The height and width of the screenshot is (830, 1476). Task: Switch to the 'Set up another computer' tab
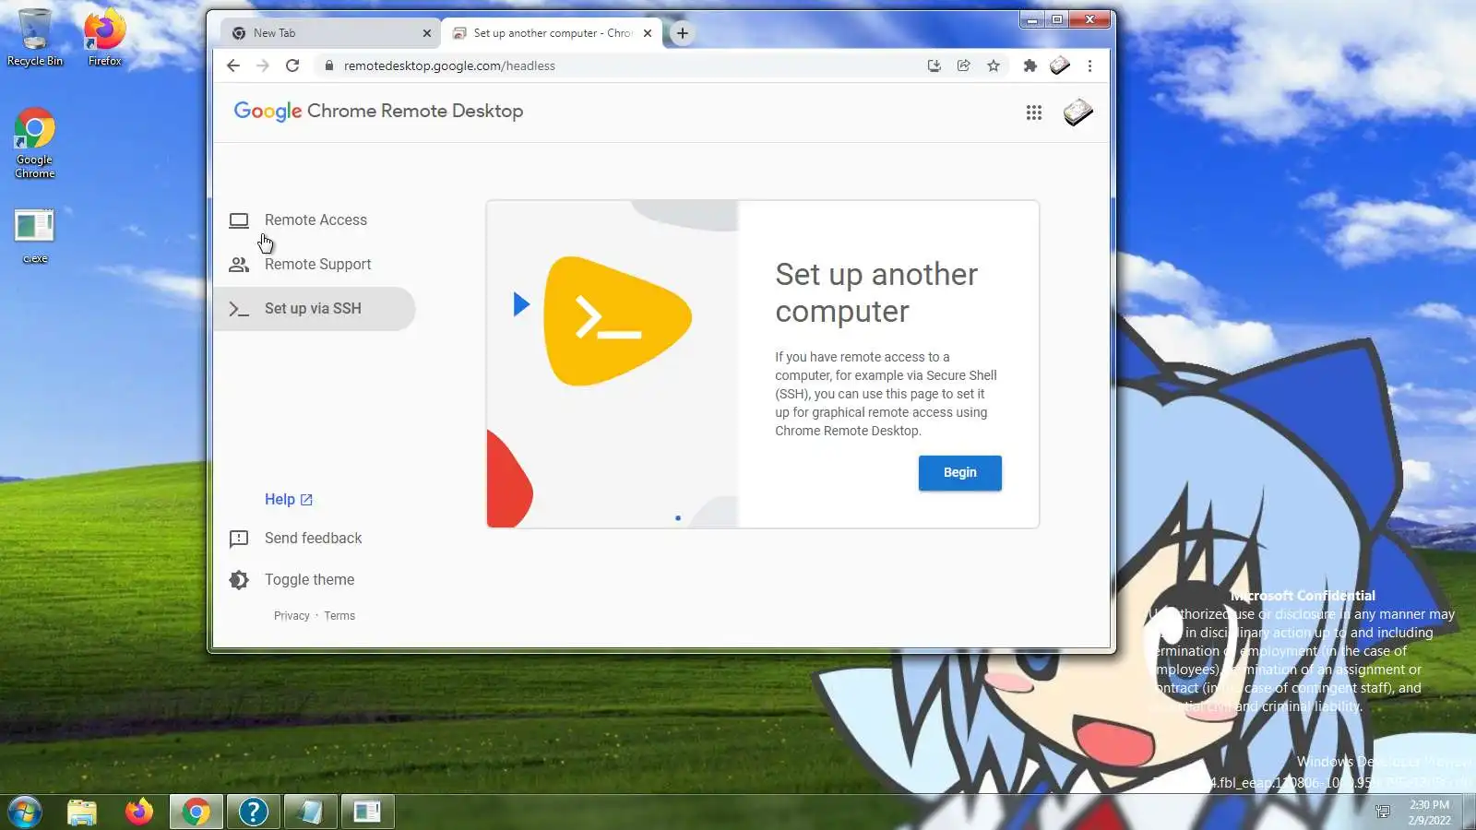(552, 33)
